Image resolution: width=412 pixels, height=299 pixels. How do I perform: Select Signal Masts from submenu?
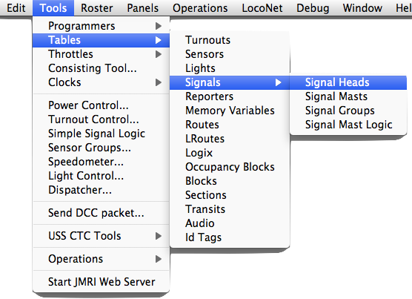point(348,96)
